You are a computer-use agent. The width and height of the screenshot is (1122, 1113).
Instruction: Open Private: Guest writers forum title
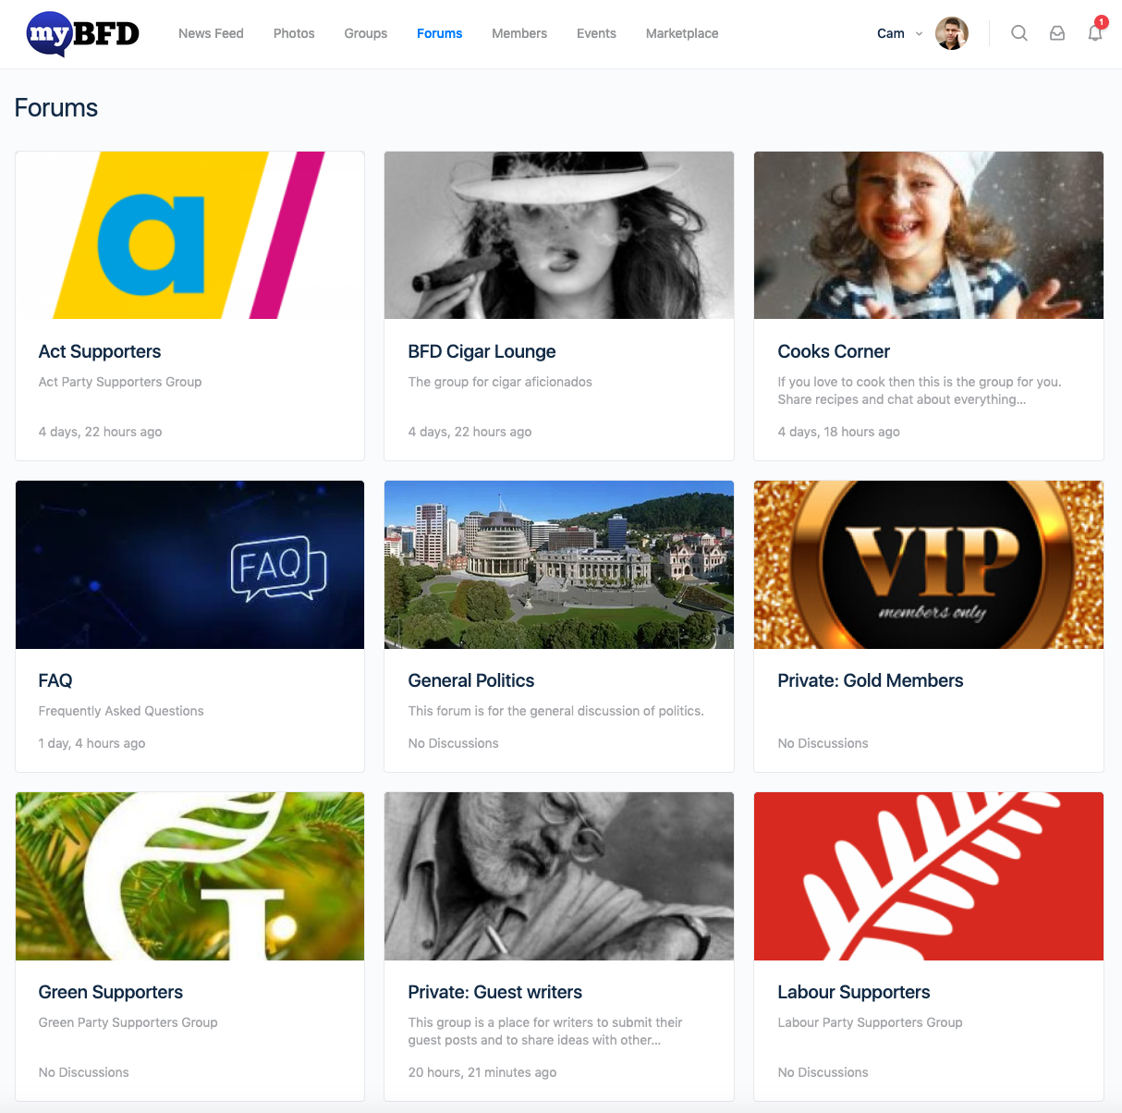495,992
